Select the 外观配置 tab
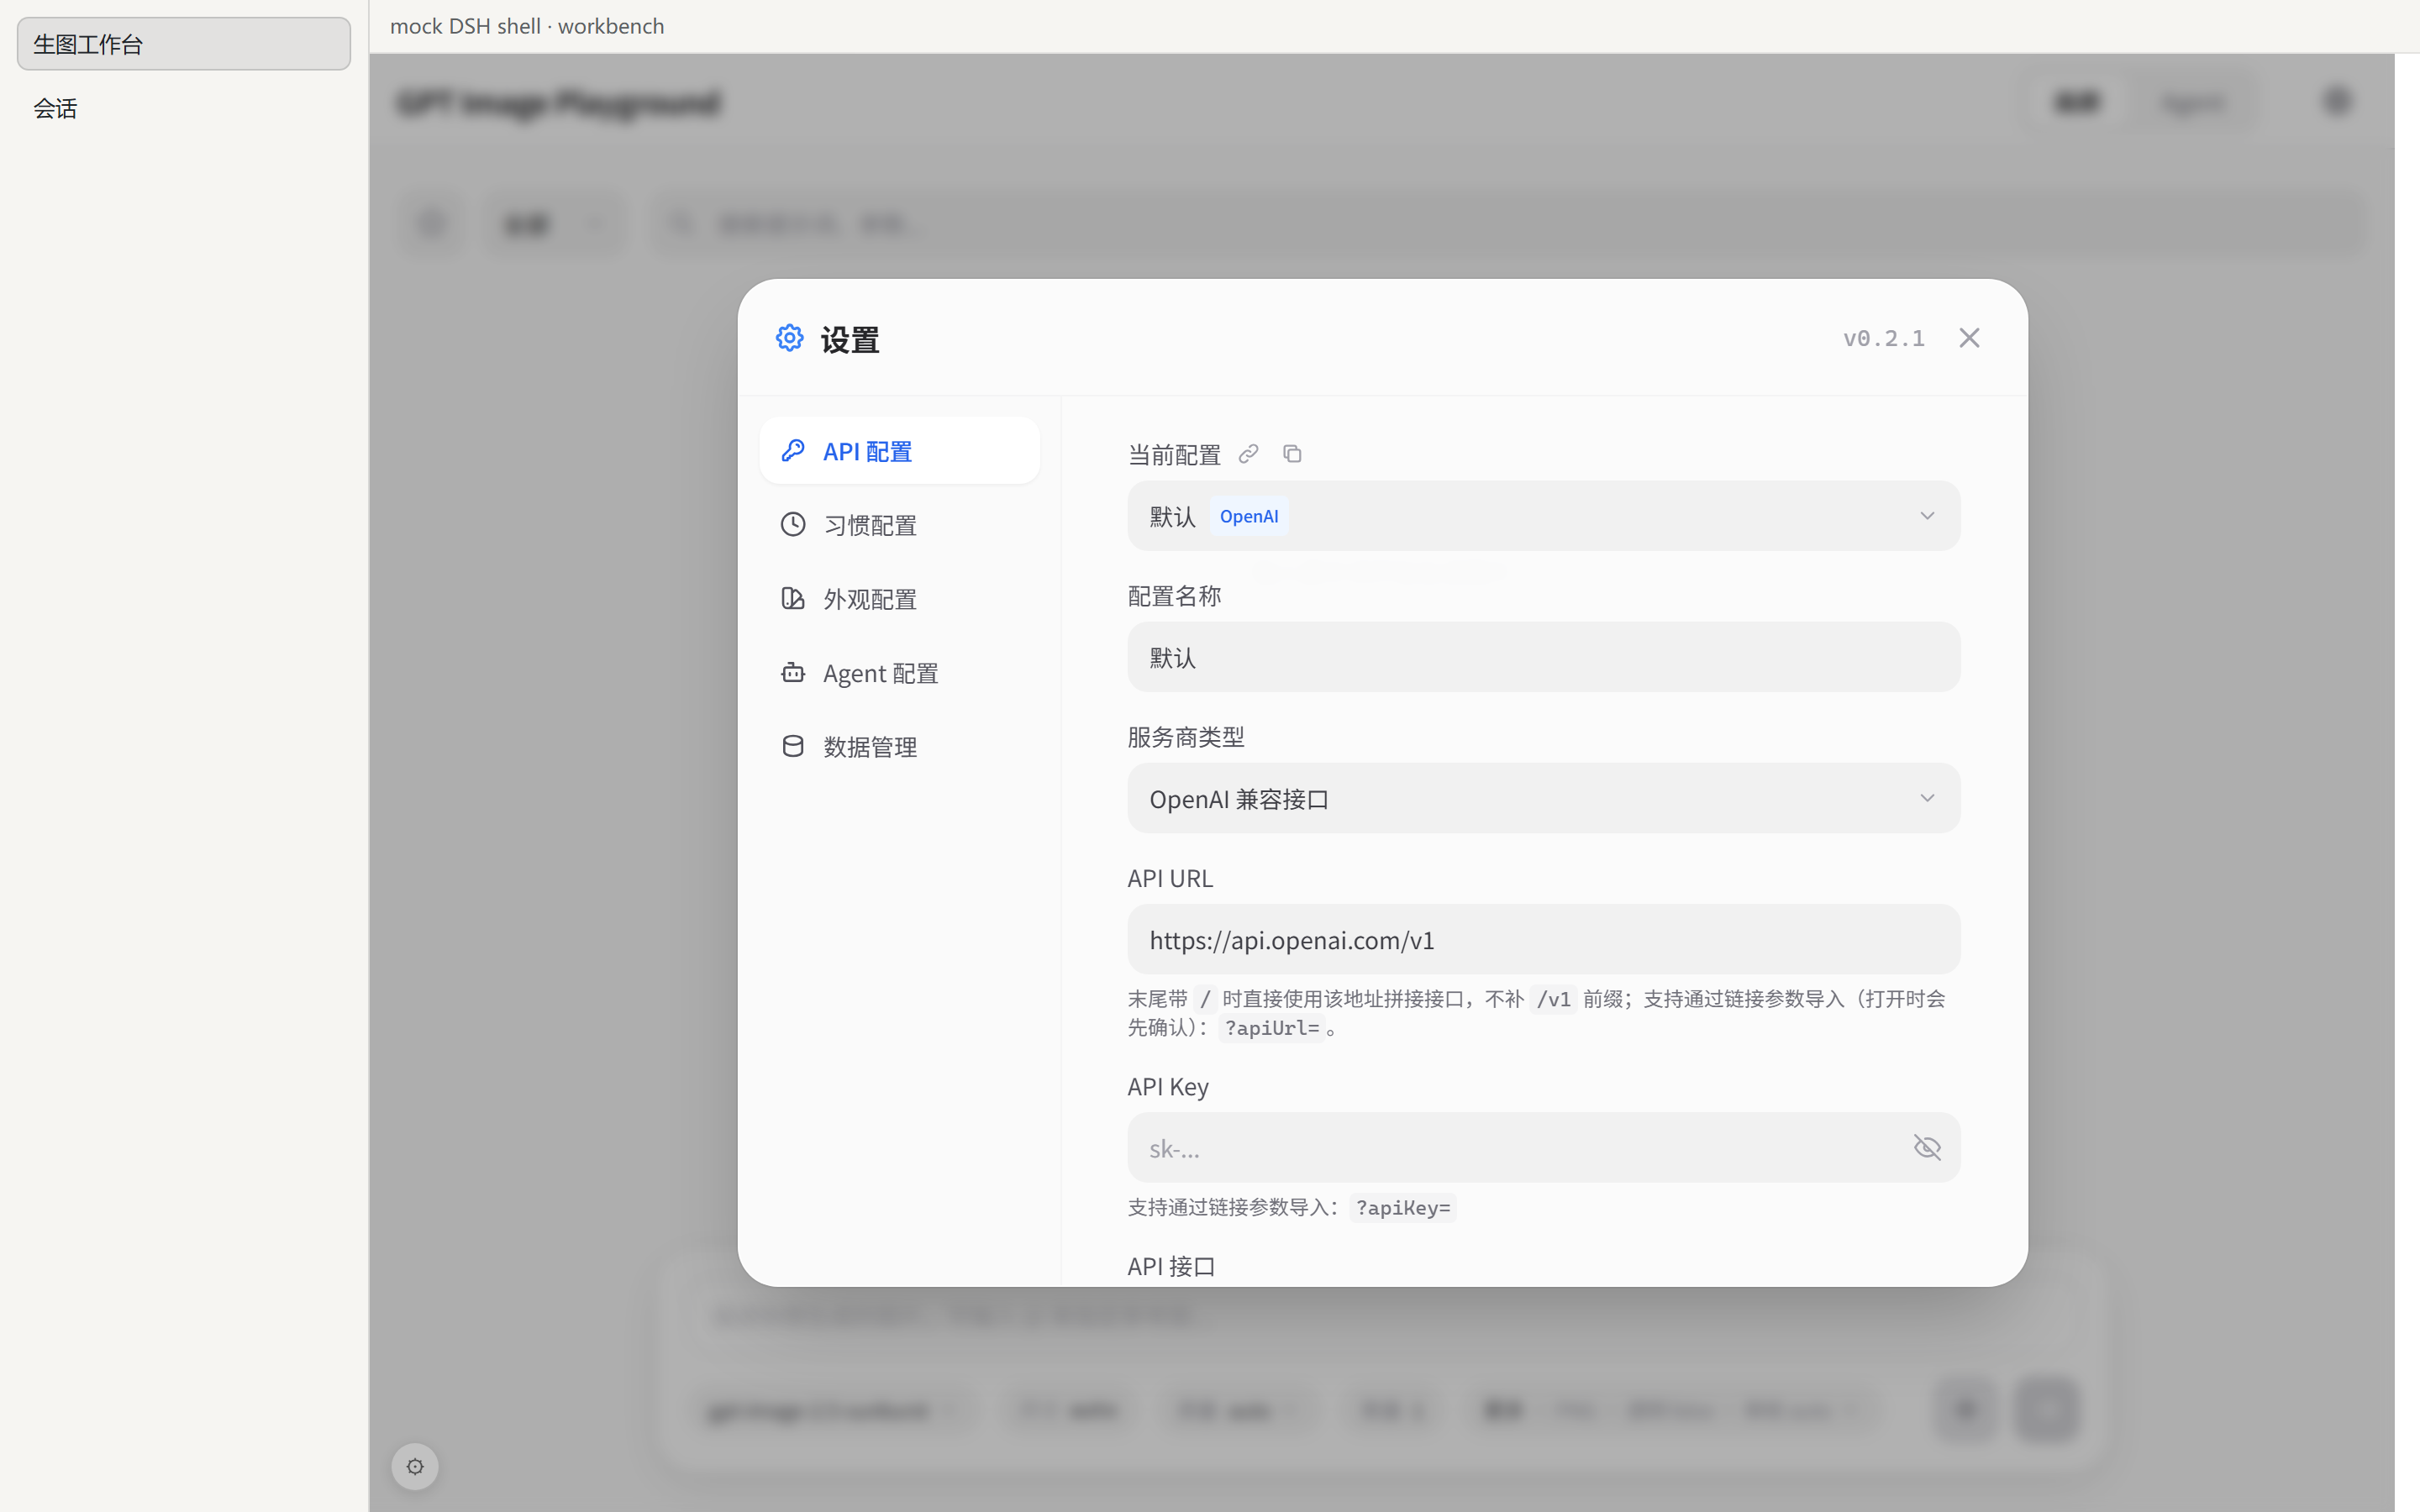Viewport: 2420px width, 1512px height. (899, 599)
